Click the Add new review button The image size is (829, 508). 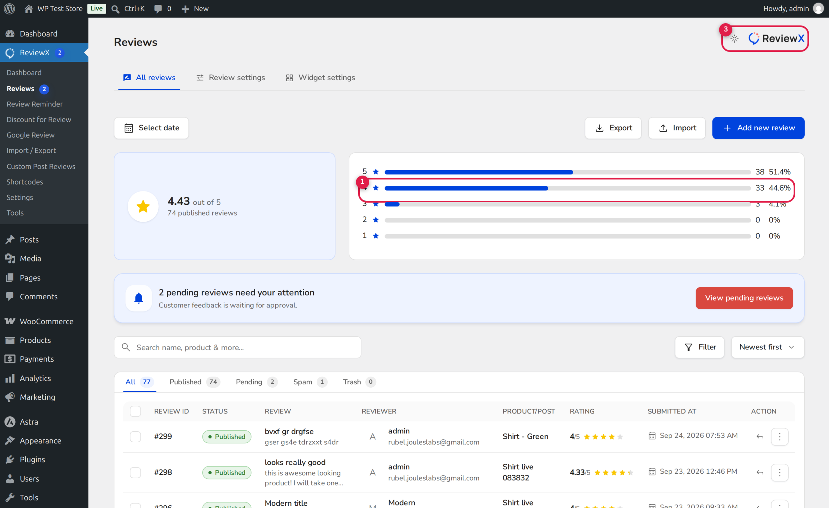pos(758,128)
